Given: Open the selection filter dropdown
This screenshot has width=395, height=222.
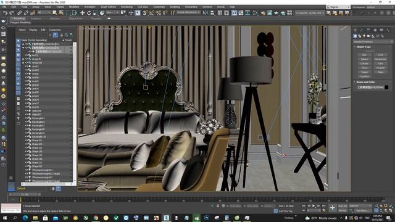Looking at the screenshot, I should pos(44,12).
